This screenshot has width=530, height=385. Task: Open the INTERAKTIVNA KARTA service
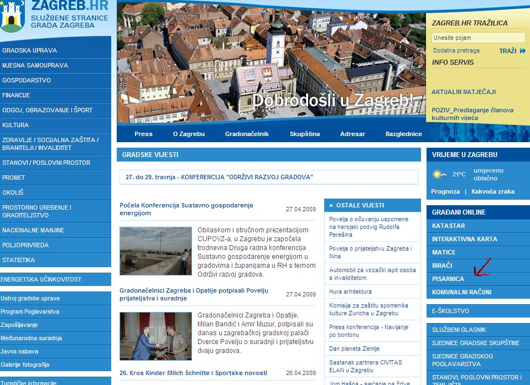point(464,239)
